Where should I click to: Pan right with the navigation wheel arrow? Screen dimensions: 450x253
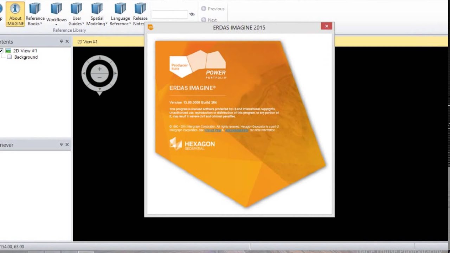(115, 74)
